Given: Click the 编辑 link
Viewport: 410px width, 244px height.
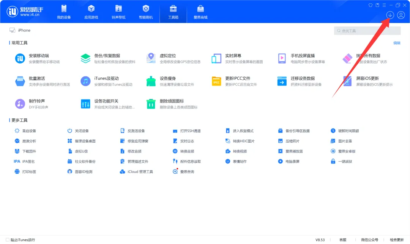Looking at the screenshot, I should [397, 43].
